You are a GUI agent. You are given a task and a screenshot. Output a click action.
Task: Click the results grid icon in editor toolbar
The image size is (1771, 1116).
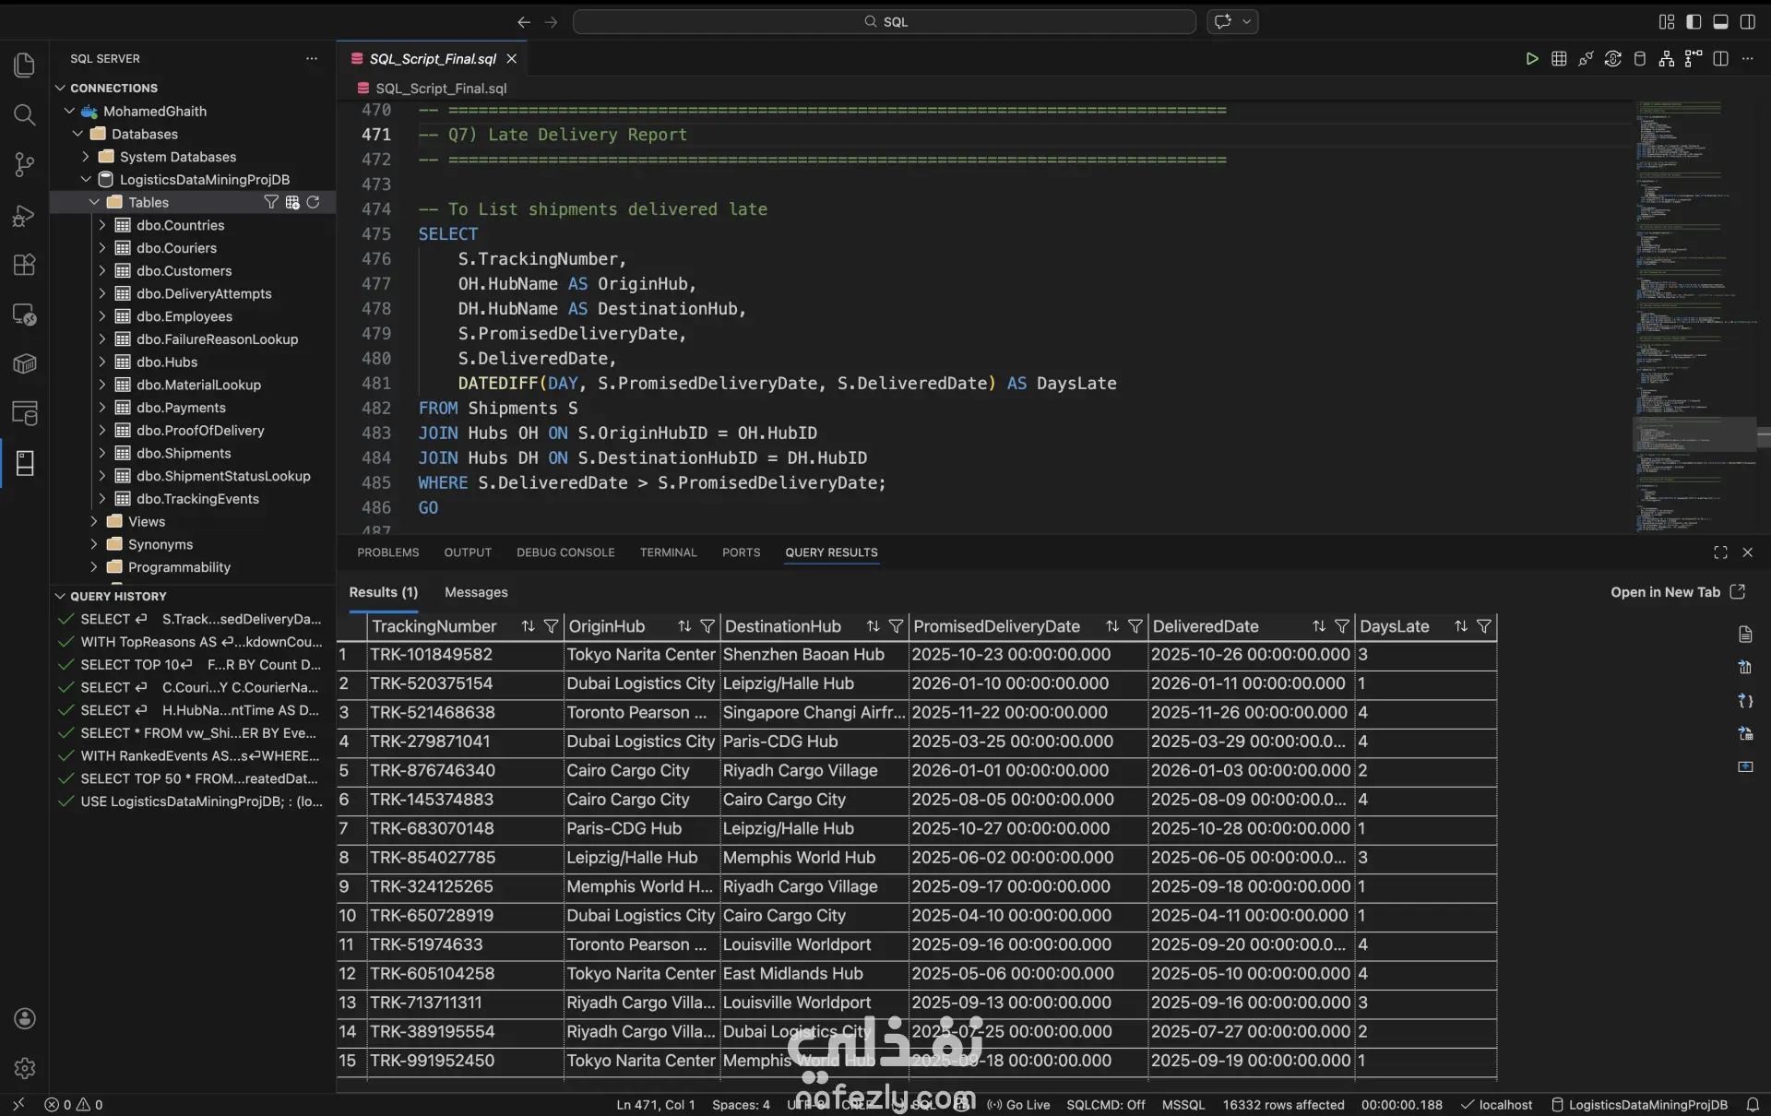[x=1559, y=58]
